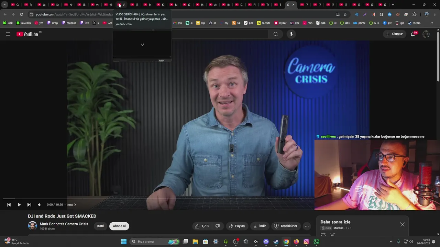Open the steam bookmark
This screenshot has width=440, height=247.
click(x=414, y=23)
